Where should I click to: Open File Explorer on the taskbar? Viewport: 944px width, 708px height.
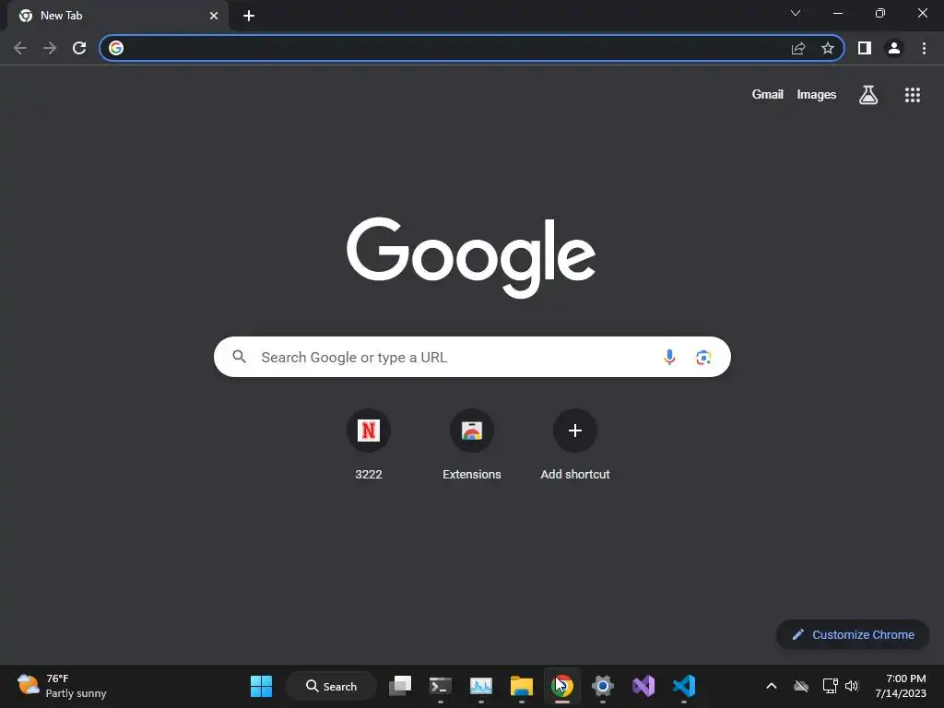pos(522,686)
